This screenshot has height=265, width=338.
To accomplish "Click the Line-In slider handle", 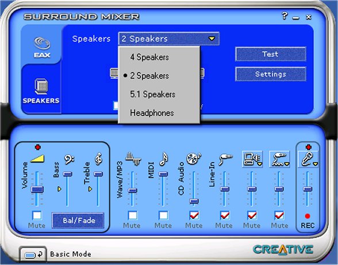I will (225, 189).
